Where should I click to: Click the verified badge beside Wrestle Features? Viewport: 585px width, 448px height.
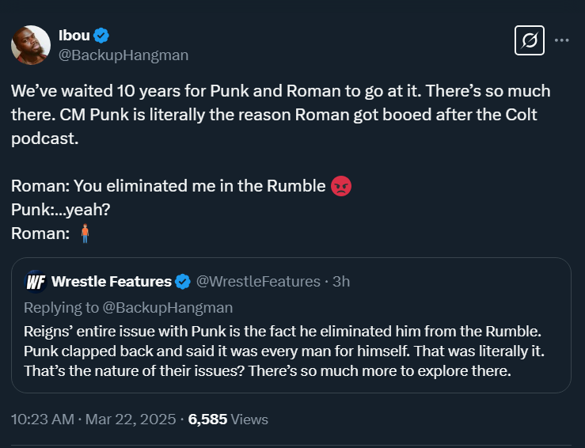coord(183,281)
